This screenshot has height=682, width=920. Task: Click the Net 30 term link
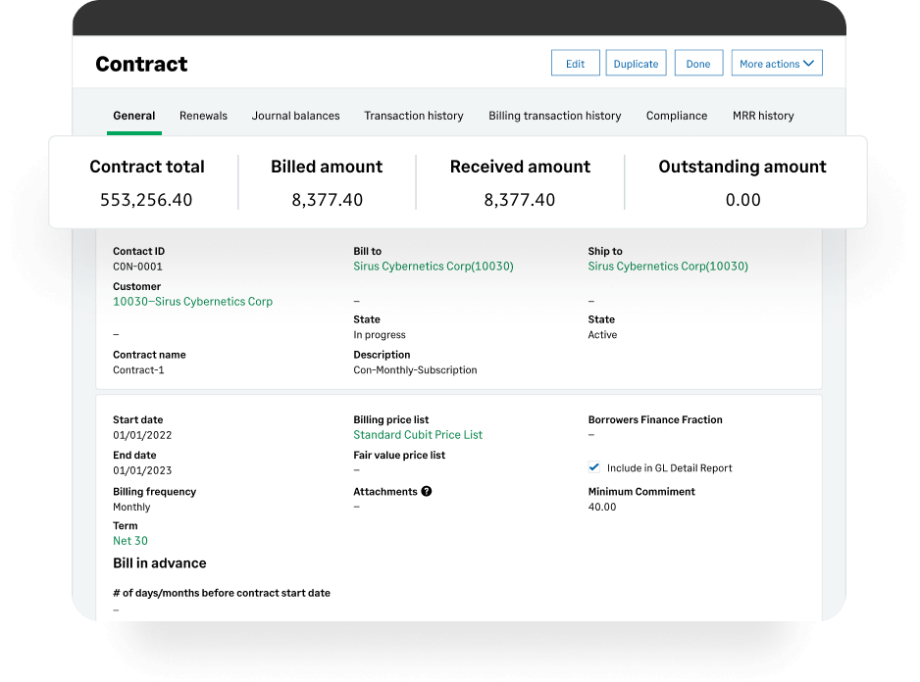point(130,541)
